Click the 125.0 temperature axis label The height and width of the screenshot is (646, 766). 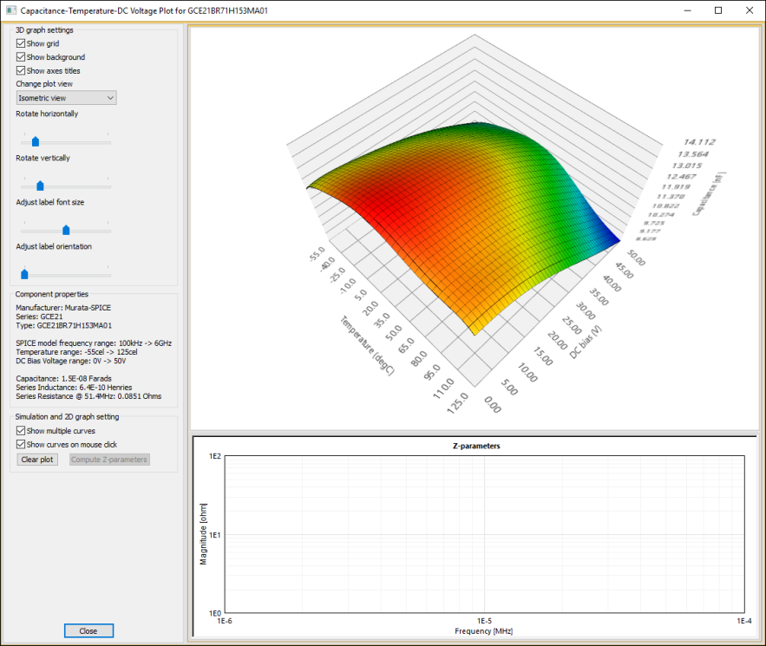(x=458, y=403)
